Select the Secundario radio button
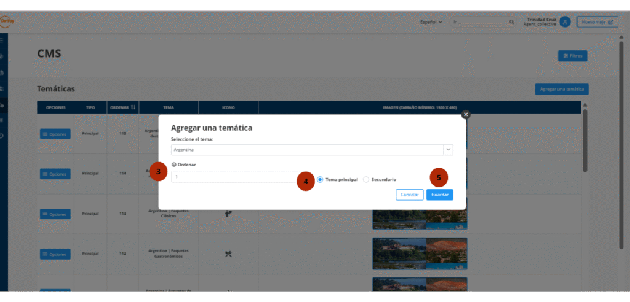Viewport: 630px width, 302px height. click(366, 180)
